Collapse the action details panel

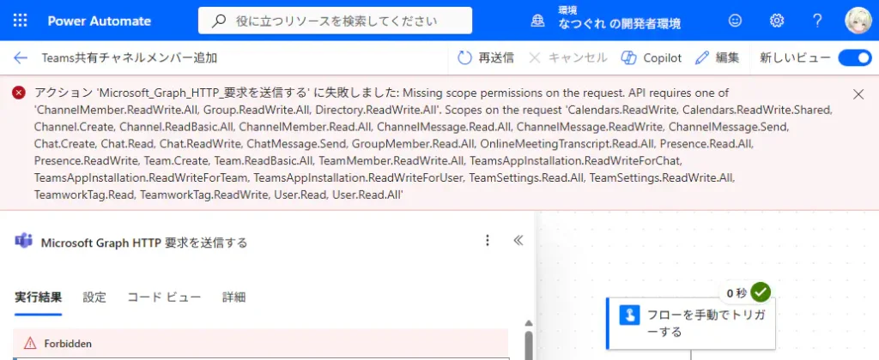[518, 241]
